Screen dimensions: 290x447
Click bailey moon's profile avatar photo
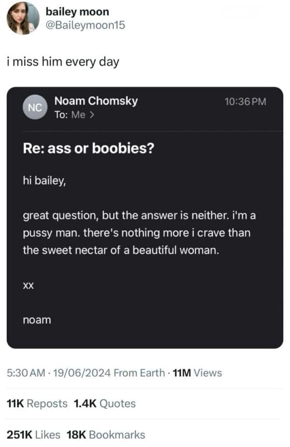[23, 18]
